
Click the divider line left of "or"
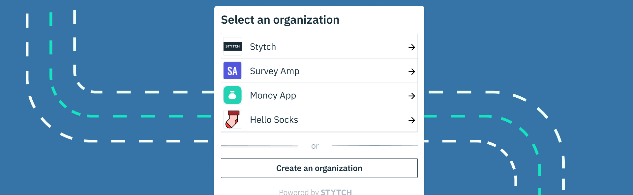tap(259, 145)
